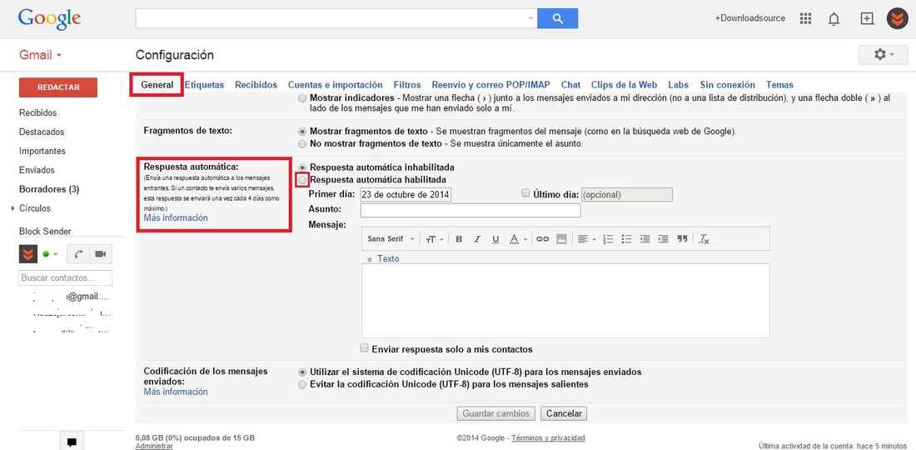The image size is (916, 450).
Task: Select No mostrar fragmentos de texto
Action: [x=302, y=144]
